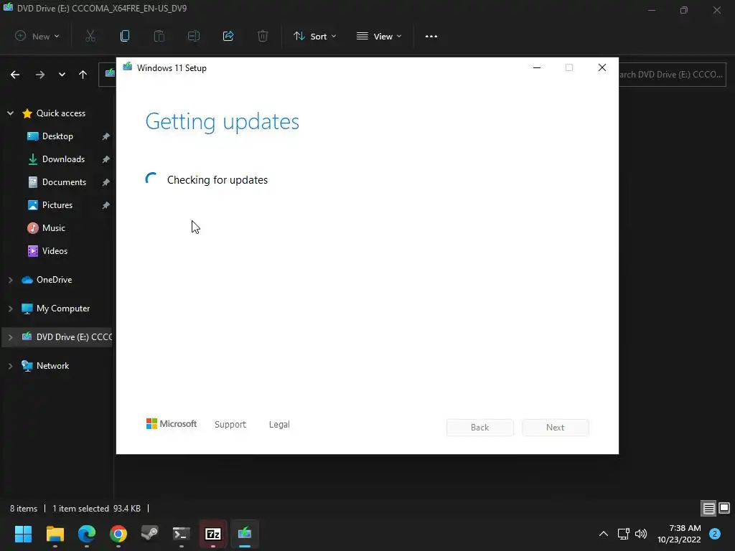Click the Delete trash icon in File Explorer
Viewport: 735px width, 551px height.
coord(263,36)
